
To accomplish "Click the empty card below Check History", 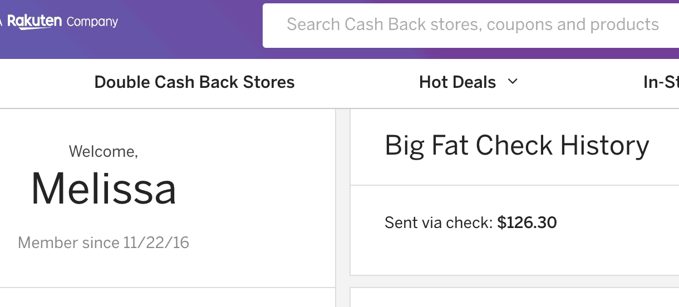I will (515, 298).
